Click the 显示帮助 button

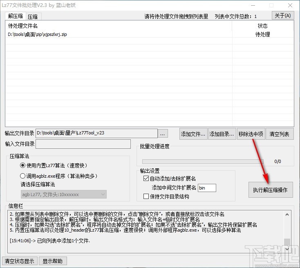pyautogui.click(x=53, y=261)
